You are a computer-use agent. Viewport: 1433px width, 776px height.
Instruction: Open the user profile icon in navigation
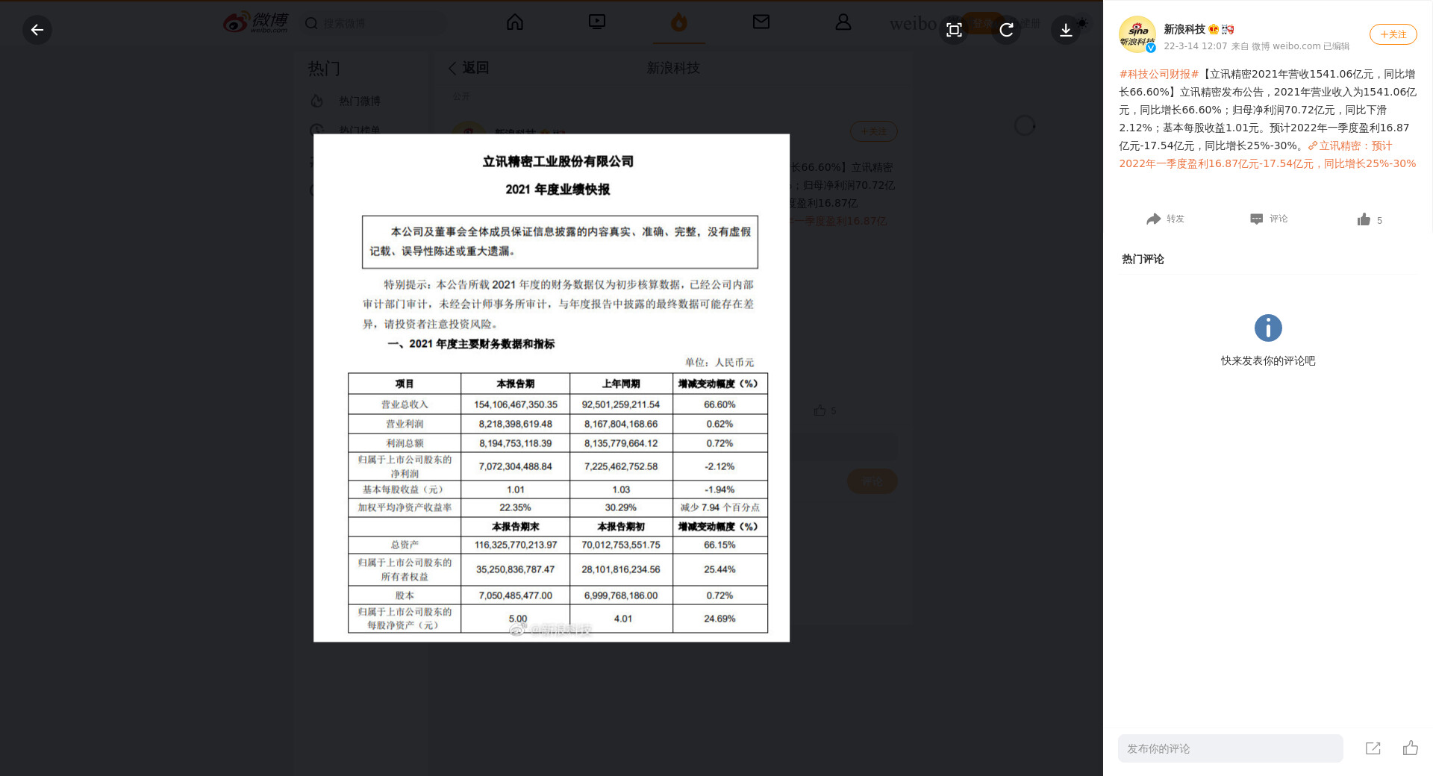point(843,22)
